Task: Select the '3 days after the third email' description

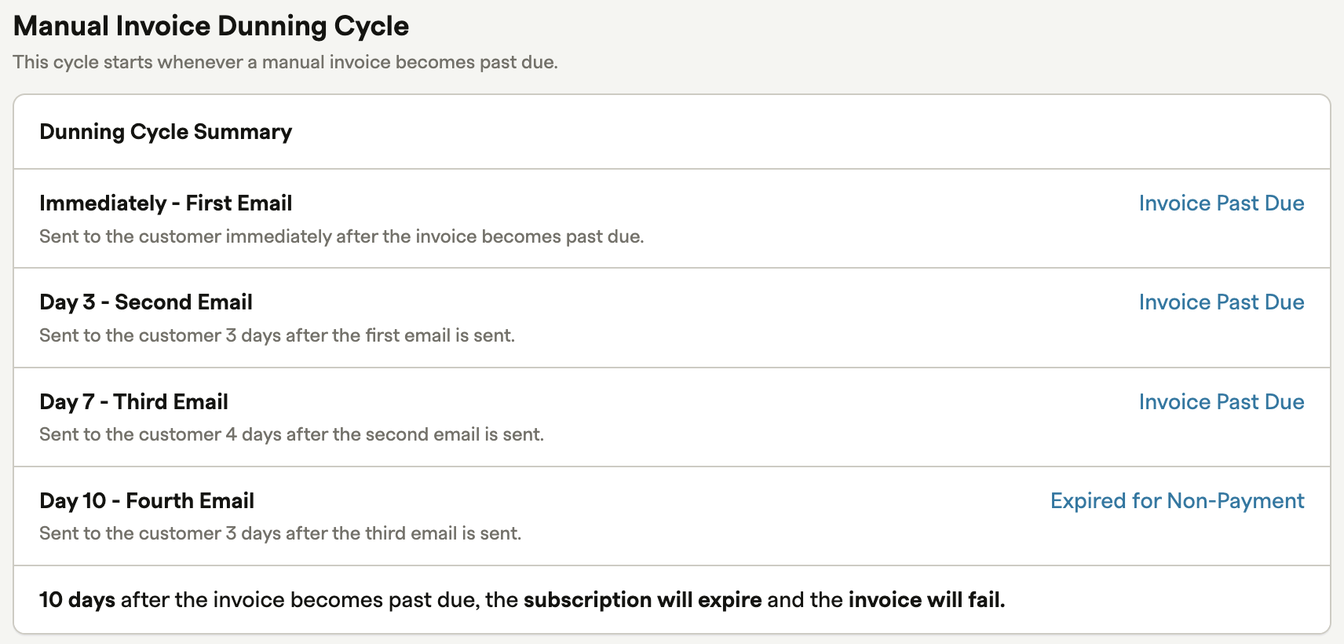Action: [x=280, y=533]
